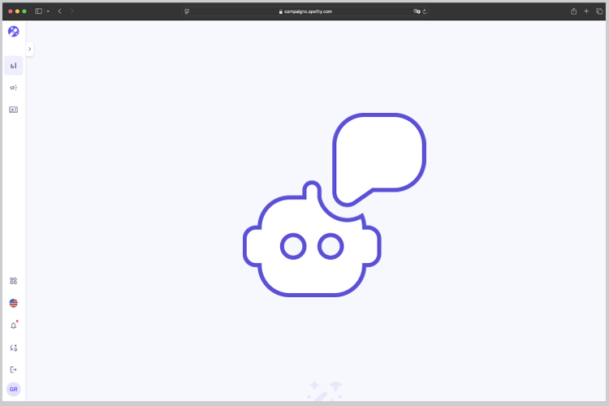Open the GR user profile avatar
This screenshot has height=406, width=609.
pyautogui.click(x=13, y=390)
